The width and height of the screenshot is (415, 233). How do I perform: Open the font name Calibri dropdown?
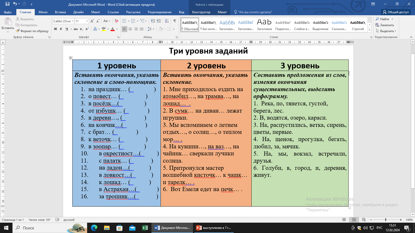coord(73,21)
